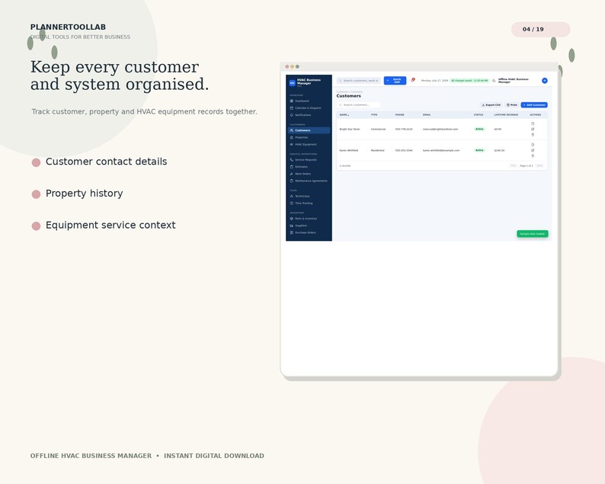
Task: Copy the Karen Whitfield customer record
Action: pos(533,145)
